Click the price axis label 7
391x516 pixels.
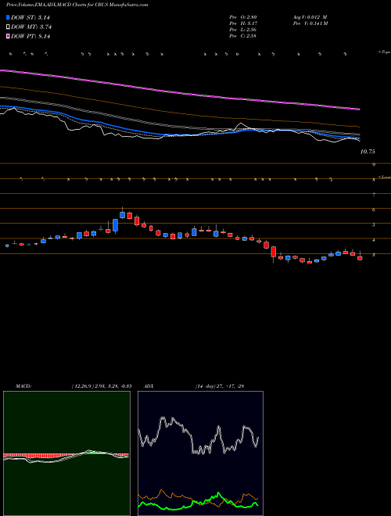[374, 195]
